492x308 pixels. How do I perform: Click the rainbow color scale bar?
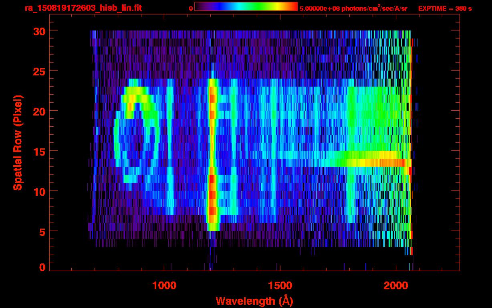[246, 6]
